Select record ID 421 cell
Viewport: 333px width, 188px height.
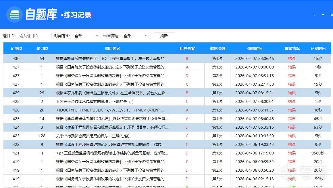tap(16, 153)
